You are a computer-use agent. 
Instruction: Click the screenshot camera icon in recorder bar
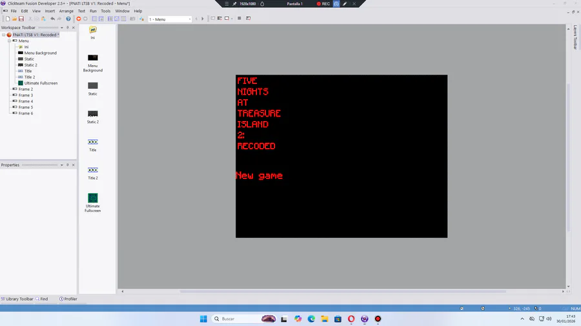(x=336, y=4)
